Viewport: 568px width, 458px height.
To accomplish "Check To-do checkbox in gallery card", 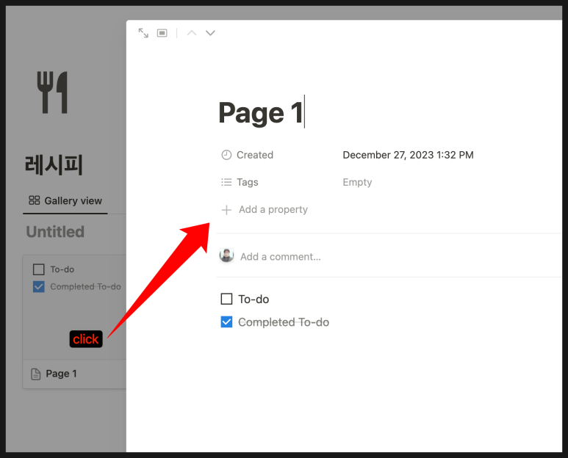I will coord(39,269).
